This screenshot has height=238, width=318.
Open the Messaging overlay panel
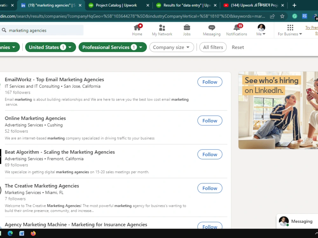[x=297, y=221]
